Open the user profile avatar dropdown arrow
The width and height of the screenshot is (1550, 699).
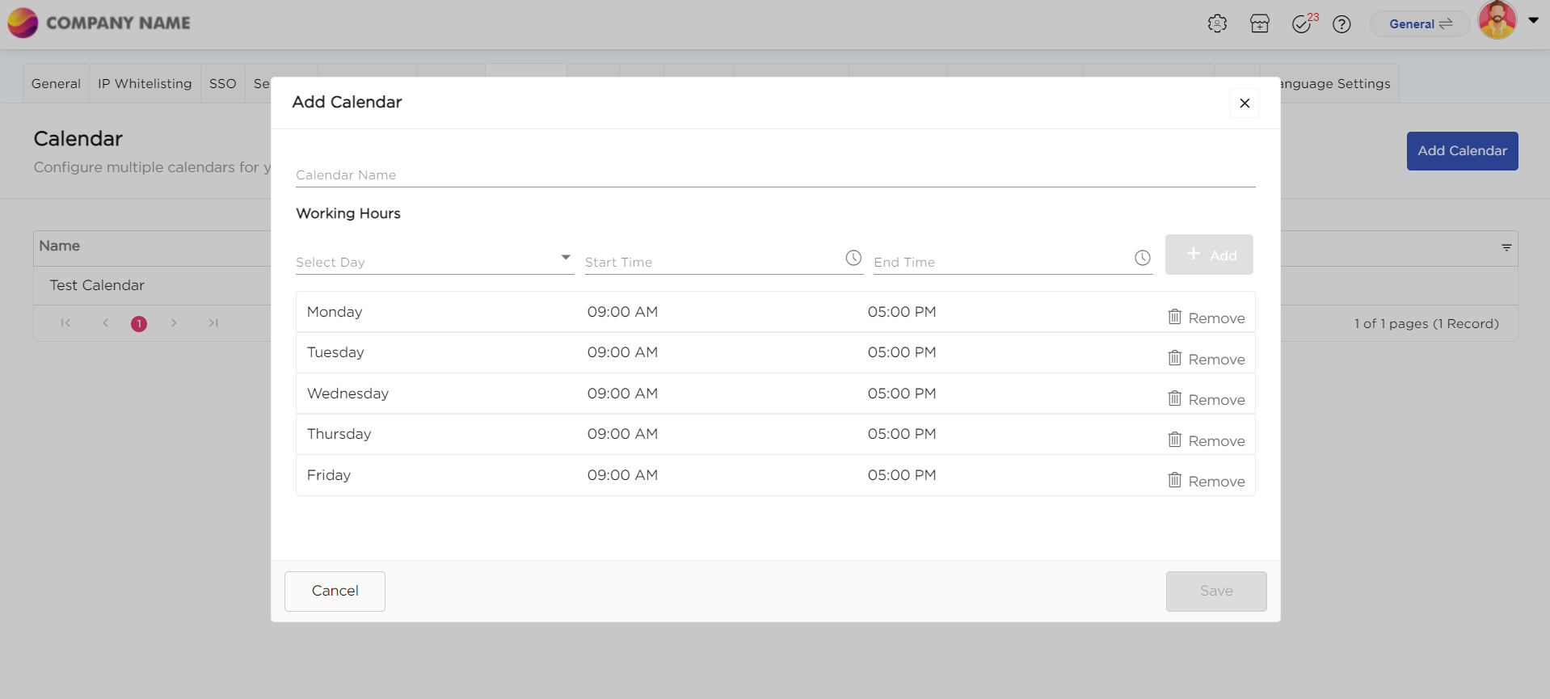(x=1533, y=21)
